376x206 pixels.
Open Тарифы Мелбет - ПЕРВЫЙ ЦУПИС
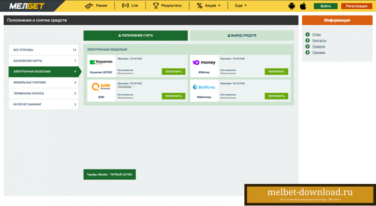(110, 175)
